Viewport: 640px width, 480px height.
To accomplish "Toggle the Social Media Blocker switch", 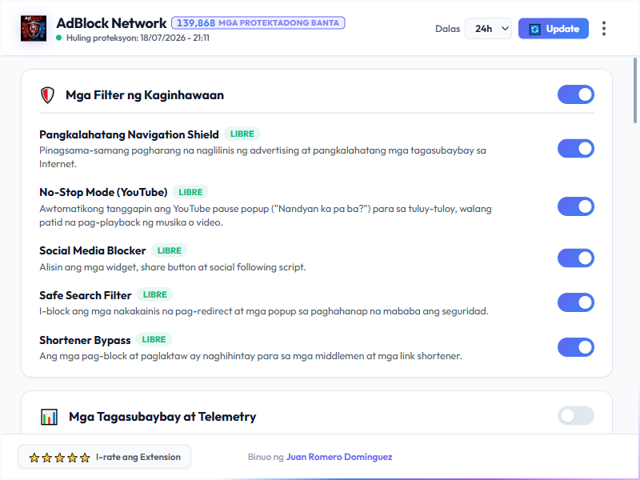I will click(575, 258).
